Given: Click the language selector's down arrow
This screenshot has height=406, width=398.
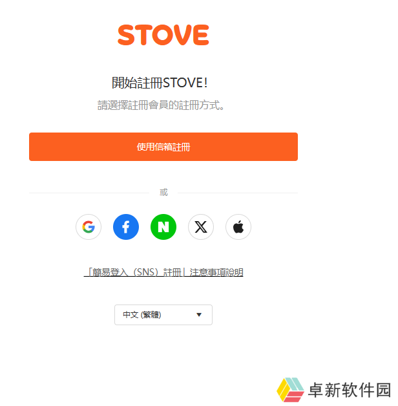Looking at the screenshot, I should point(199,315).
